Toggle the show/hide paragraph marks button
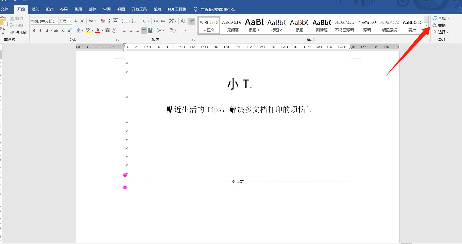The image size is (462, 244). click(x=191, y=21)
